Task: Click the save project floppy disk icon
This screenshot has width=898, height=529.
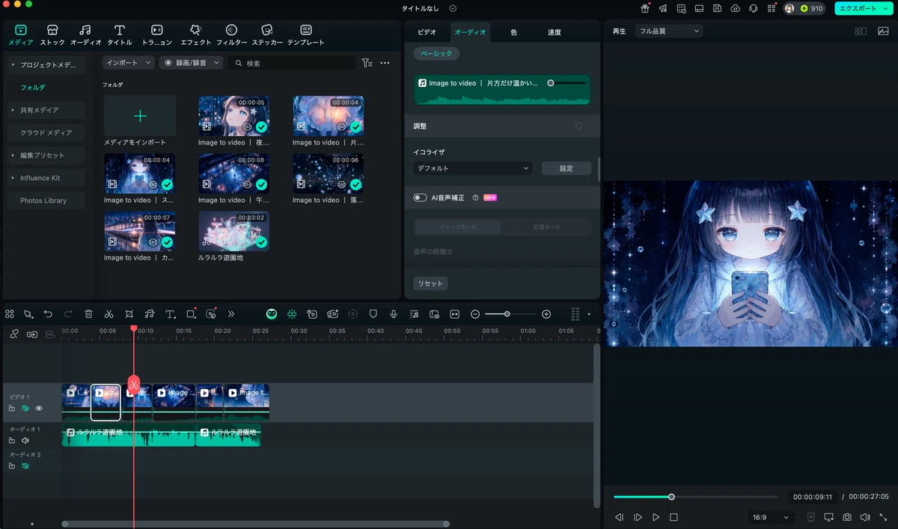Action: tap(717, 8)
